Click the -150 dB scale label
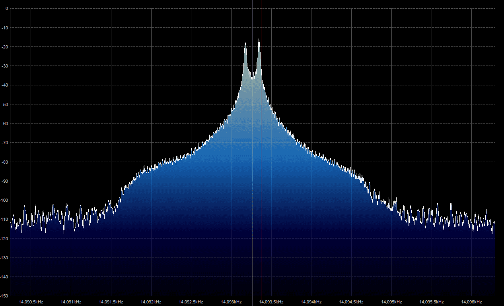Image resolution: width=504 pixels, height=307 pixels. coord(4,296)
